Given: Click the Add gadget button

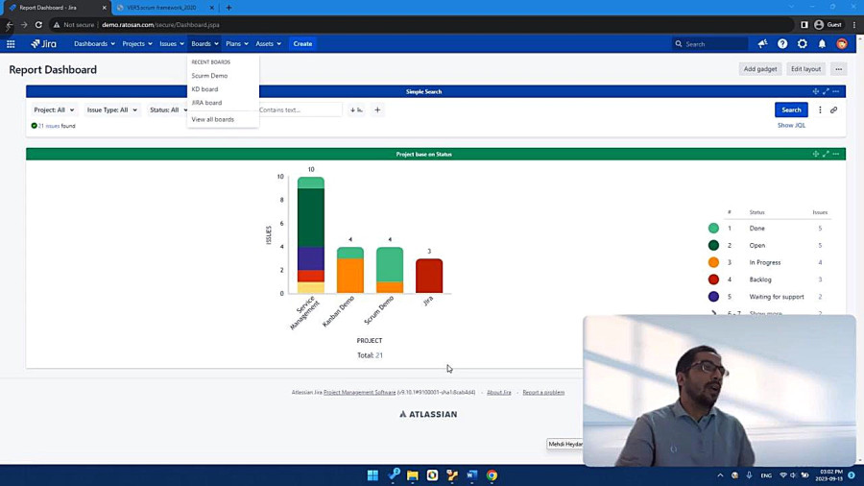Looking at the screenshot, I should 760,69.
